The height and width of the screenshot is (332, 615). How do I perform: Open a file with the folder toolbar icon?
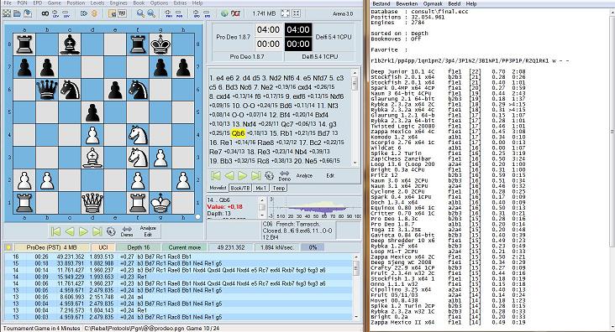(x=17, y=13)
